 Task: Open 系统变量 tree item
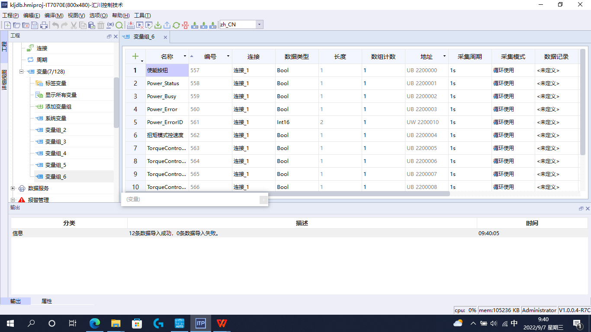(x=56, y=118)
